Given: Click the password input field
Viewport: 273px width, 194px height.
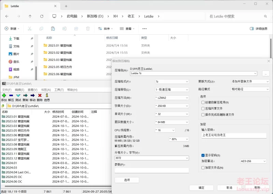Looking at the screenshot, I should pos(233,135).
